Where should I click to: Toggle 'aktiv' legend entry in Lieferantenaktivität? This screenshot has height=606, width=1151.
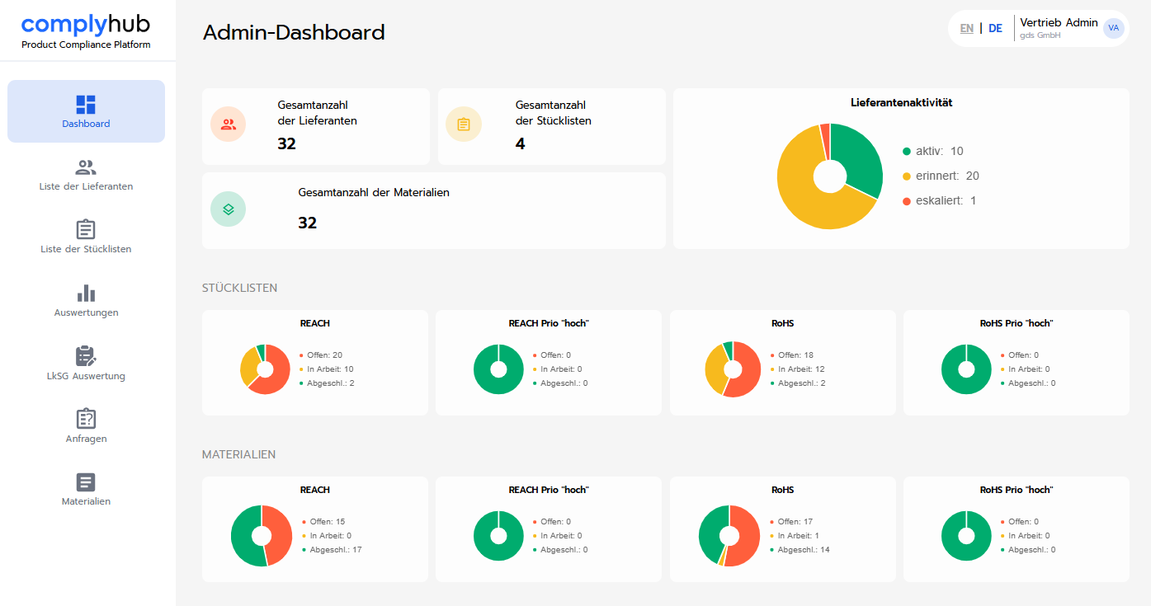(x=932, y=151)
